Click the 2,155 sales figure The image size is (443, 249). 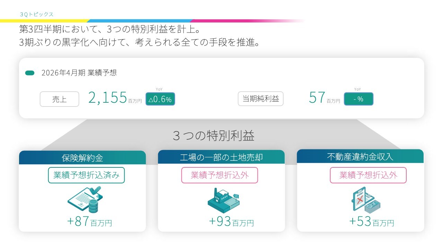pyautogui.click(x=108, y=98)
